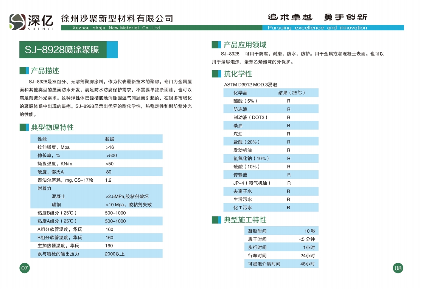Select "Xuzhou shaju New Material Co., Ltd" text

click(116, 28)
